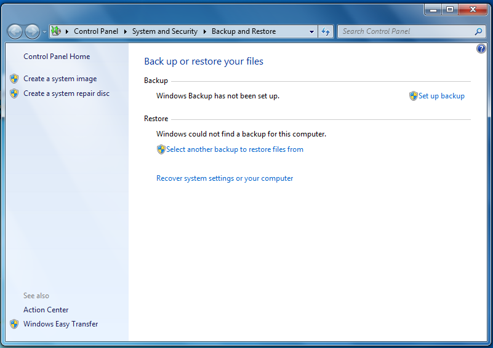Click the Restore section label
493x348 pixels.
tap(156, 119)
